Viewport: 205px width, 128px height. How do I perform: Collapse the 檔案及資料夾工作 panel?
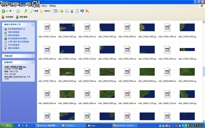[x=32, y=24]
